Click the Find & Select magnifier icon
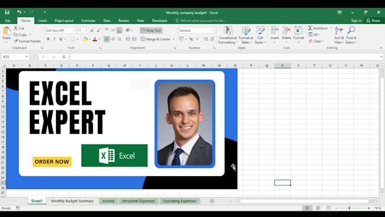 click(x=351, y=30)
